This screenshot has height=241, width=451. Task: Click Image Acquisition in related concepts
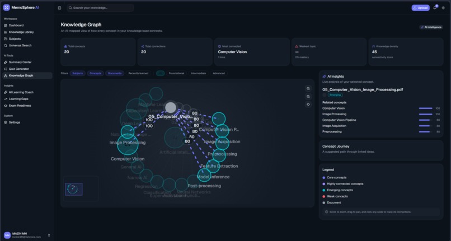pos(334,126)
